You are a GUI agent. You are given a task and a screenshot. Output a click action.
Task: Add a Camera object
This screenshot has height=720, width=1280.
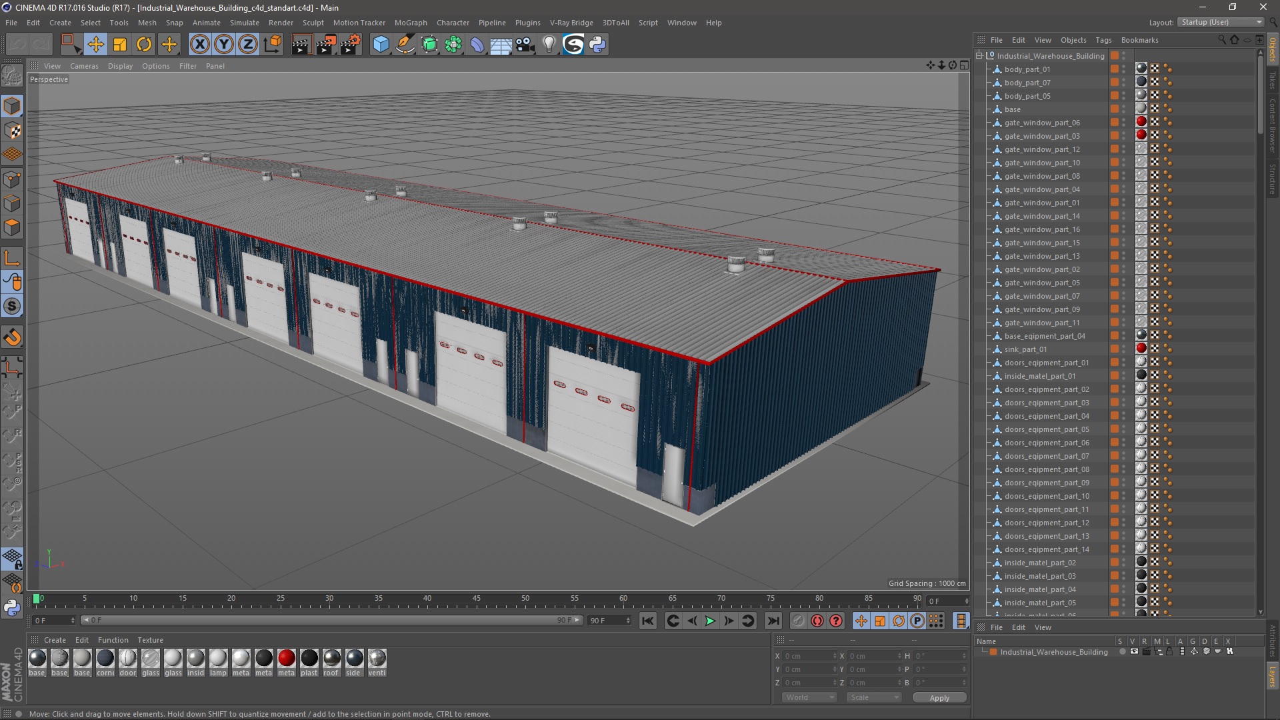[x=525, y=45]
